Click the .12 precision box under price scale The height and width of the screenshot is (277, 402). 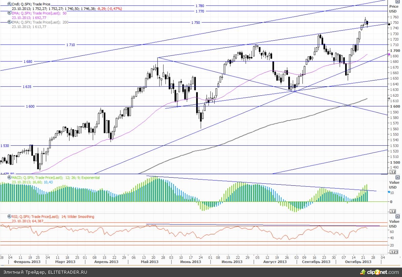[393, 172]
